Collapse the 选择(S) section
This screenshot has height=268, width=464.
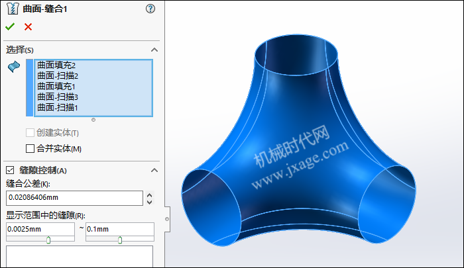[x=154, y=50]
